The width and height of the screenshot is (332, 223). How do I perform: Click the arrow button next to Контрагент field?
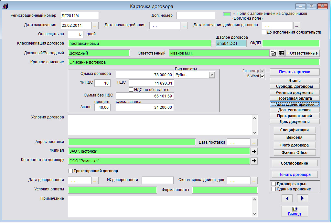point(254,161)
